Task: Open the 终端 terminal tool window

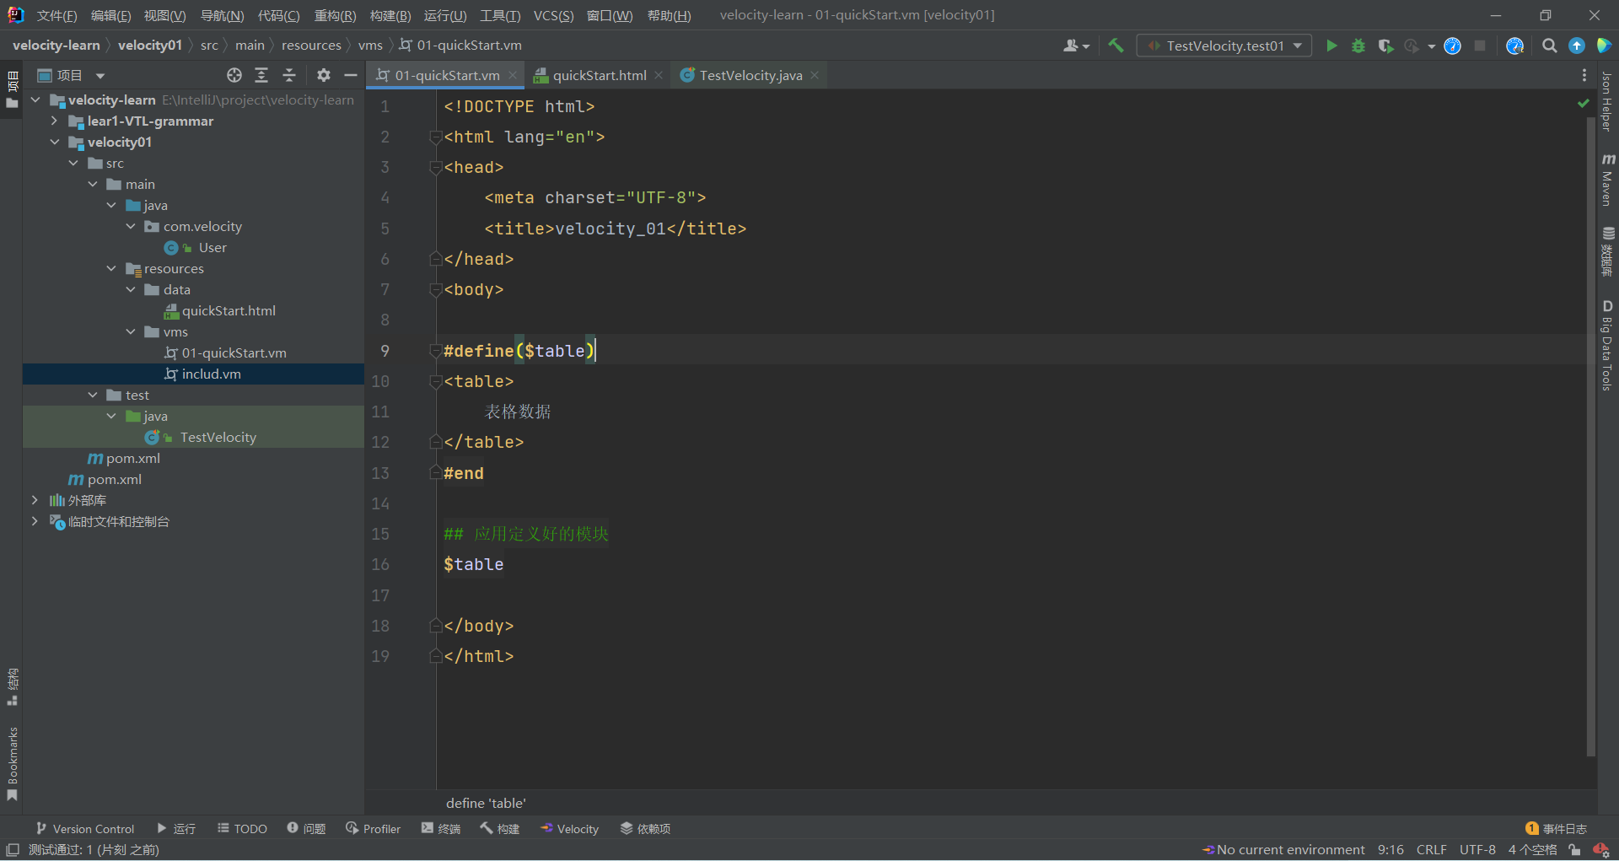Action: [440, 829]
